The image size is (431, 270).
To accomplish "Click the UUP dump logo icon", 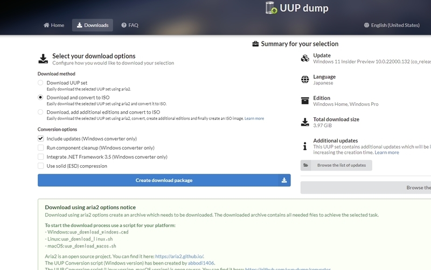I will 272,8.
